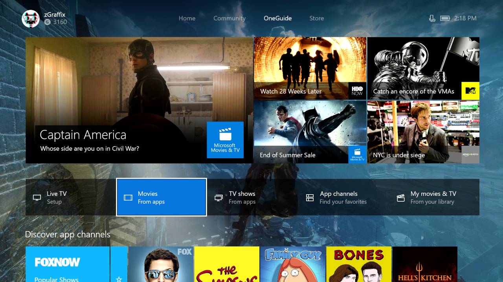Open the FOXNOW Popular Shows tile
The image size is (503, 282).
68,264
